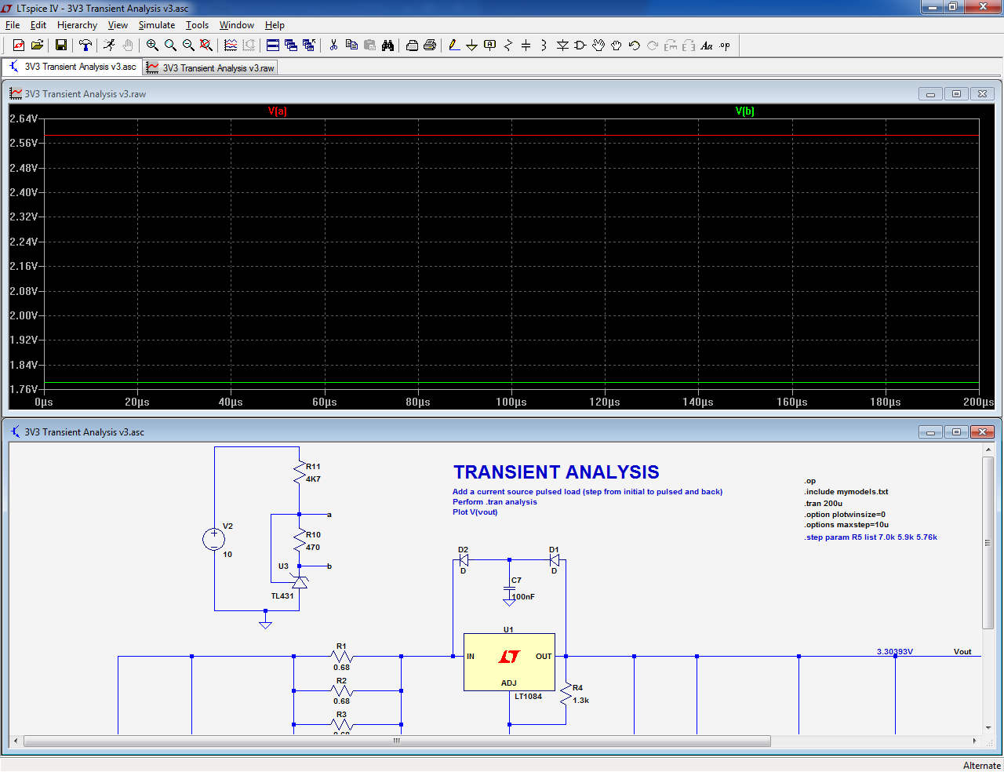Run the simulation with running-man icon
The height and width of the screenshot is (772, 1004).
point(110,46)
